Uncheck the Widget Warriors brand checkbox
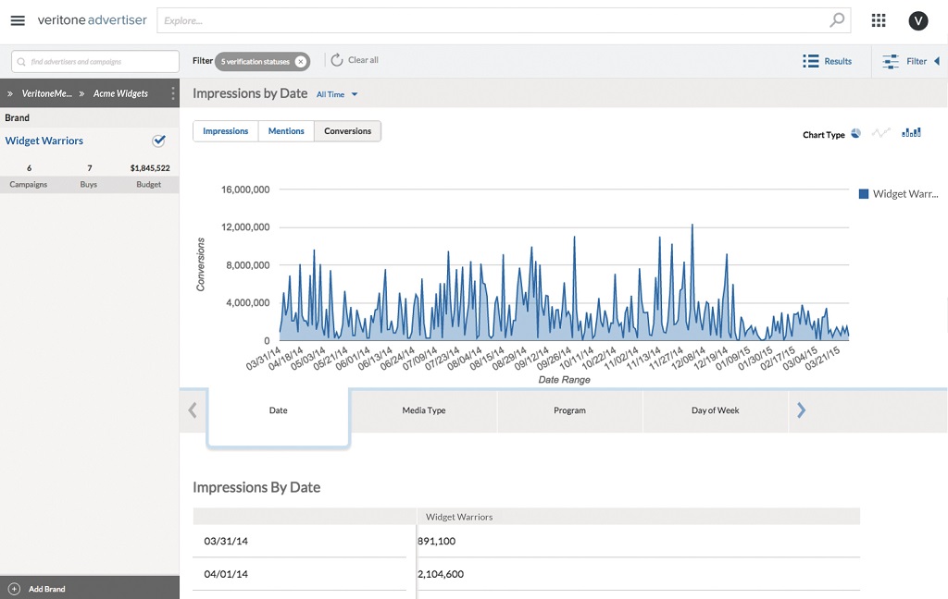This screenshot has height=599, width=948. tap(158, 141)
